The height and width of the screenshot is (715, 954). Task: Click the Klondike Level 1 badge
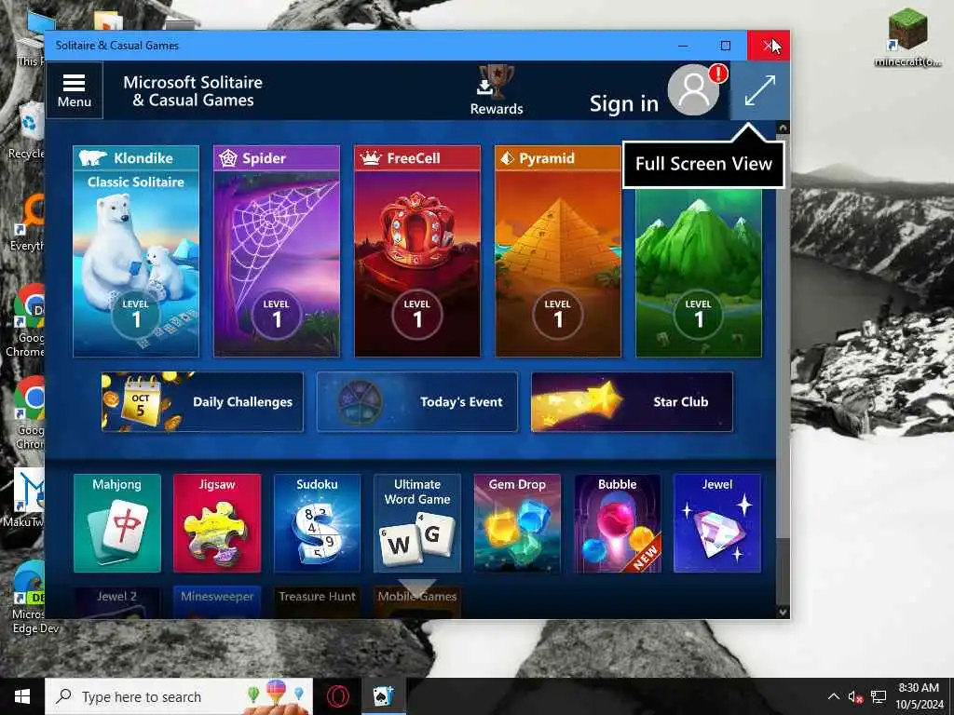(136, 314)
